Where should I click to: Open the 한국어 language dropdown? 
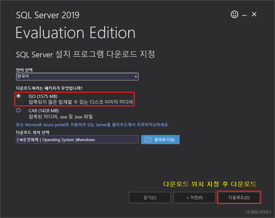click(x=77, y=77)
